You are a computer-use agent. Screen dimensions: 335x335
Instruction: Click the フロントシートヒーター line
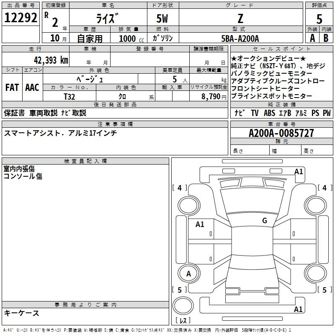coord(265,88)
